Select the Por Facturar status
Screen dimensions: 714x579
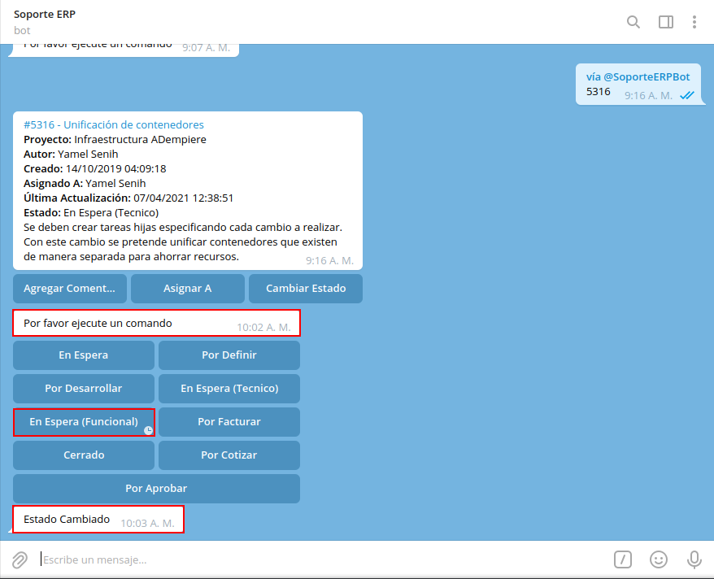click(x=229, y=422)
